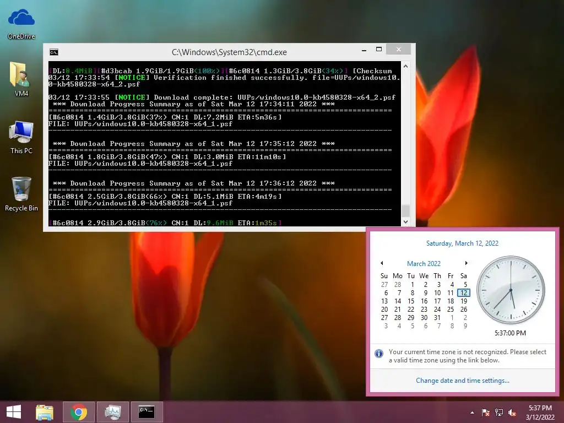Switch to the cmd.exe taskbar button
This screenshot has width=564, height=423.
coord(147,412)
